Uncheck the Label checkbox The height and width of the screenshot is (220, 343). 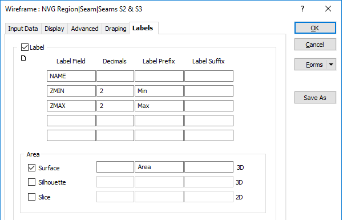coord(25,47)
